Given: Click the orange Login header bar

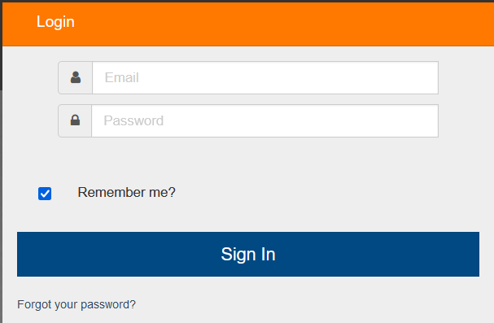Looking at the screenshot, I should (x=248, y=24).
